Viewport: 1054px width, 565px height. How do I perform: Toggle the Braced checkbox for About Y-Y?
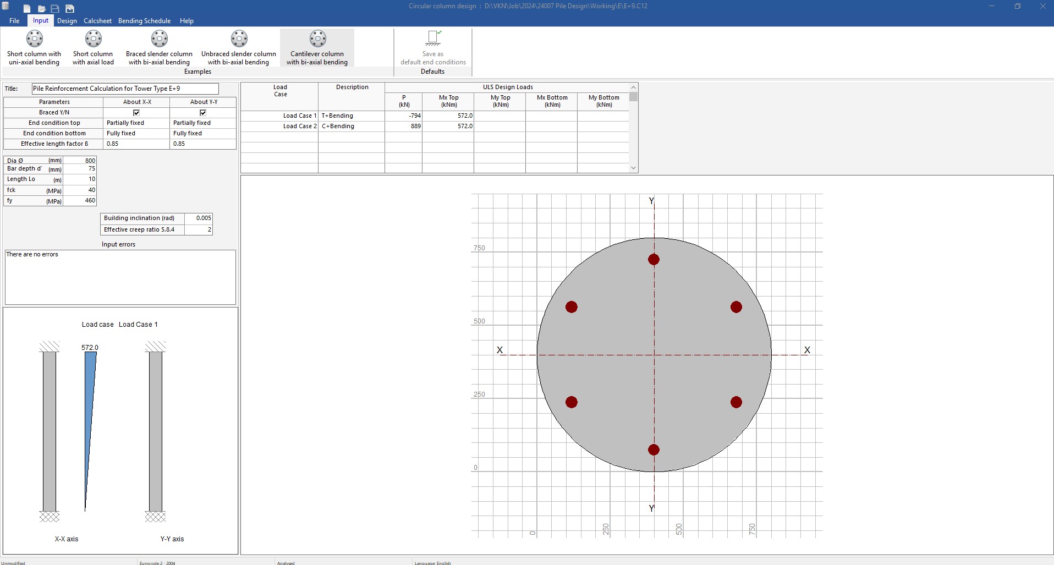pyautogui.click(x=203, y=113)
